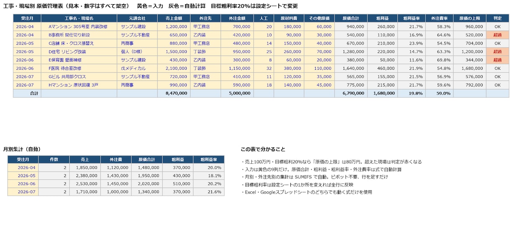The height and width of the screenshot is (238, 512).
Task: Click the cell Gビル 共用部クロス
Action: 79,77
